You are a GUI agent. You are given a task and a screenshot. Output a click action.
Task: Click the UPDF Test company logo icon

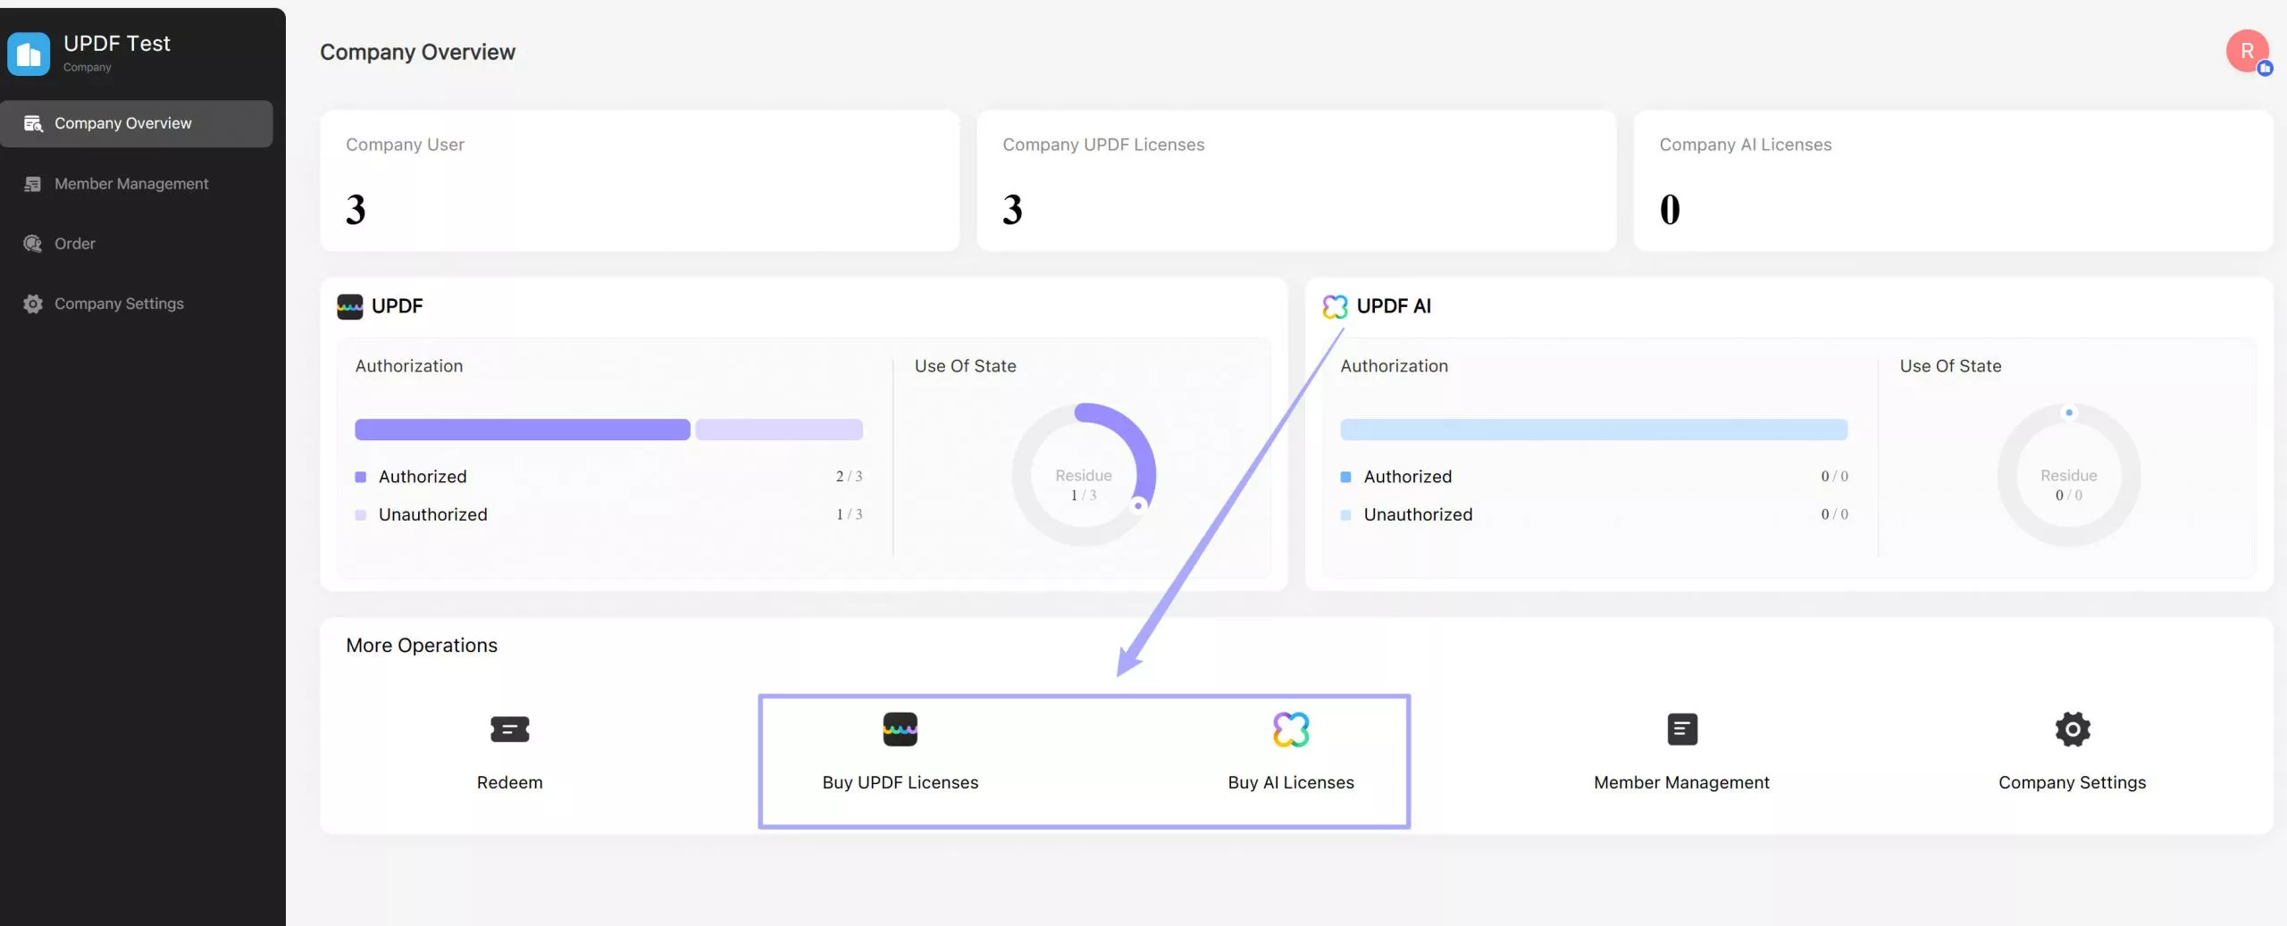[29, 54]
